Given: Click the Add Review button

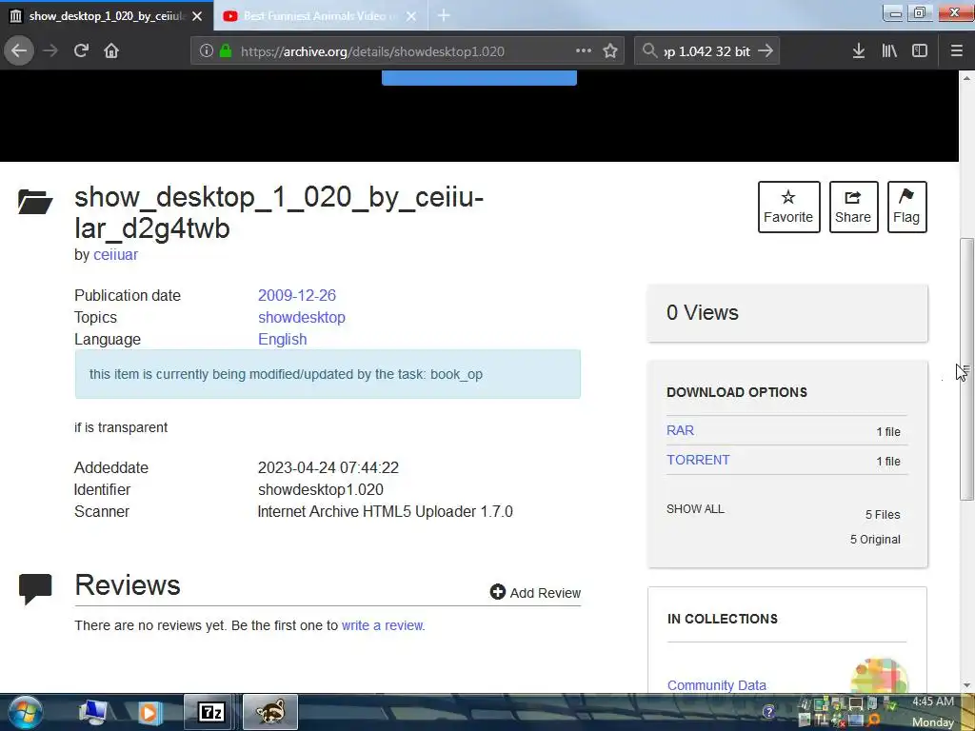Looking at the screenshot, I should pyautogui.click(x=535, y=592).
